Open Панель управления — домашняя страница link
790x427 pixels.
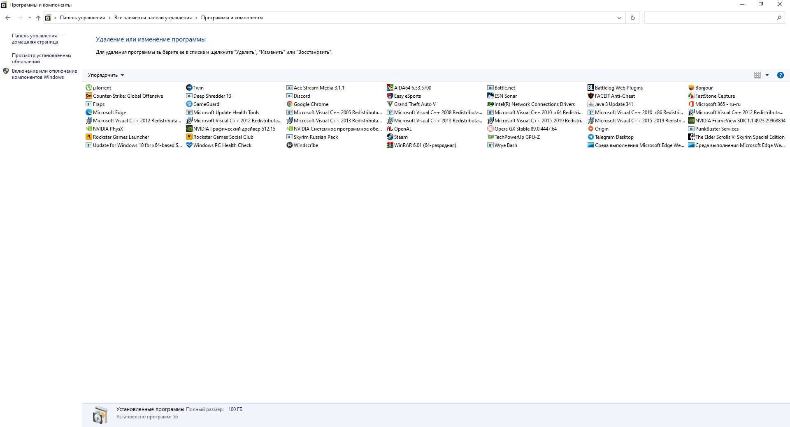tap(37, 39)
